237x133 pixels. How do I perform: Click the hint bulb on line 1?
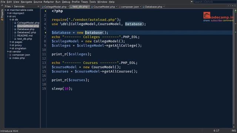click(x=45, y=11)
